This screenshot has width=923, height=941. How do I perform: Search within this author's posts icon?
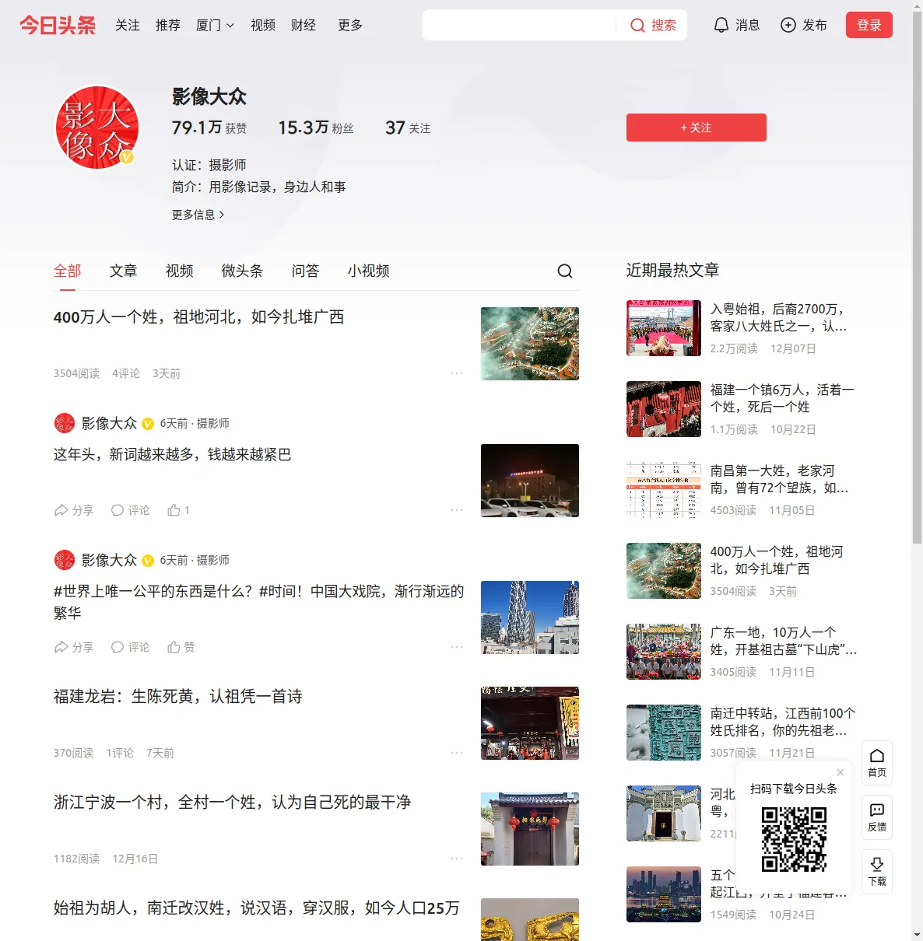coord(565,271)
